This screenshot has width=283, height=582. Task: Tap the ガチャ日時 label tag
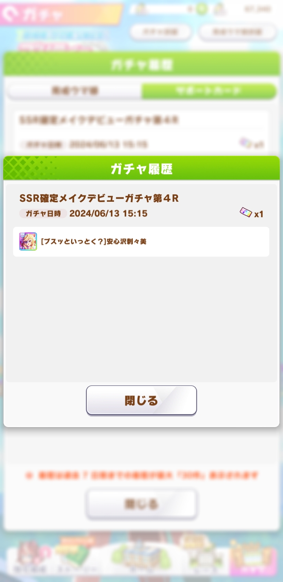tap(43, 214)
